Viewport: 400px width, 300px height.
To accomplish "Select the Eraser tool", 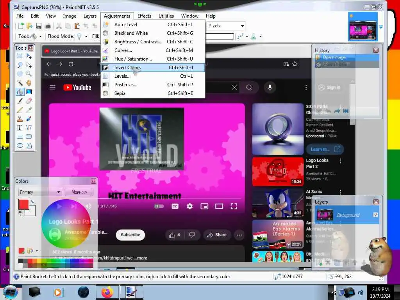I will click(x=29, y=101).
